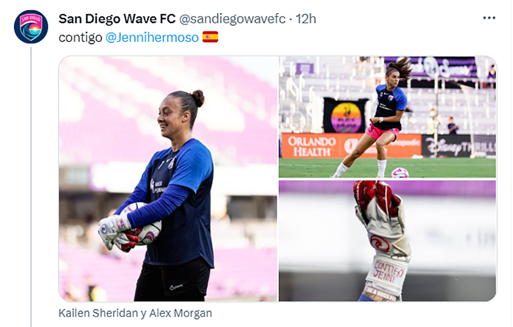Click the vertical thread line below the avatar
513x327 pixels.
point(31,187)
